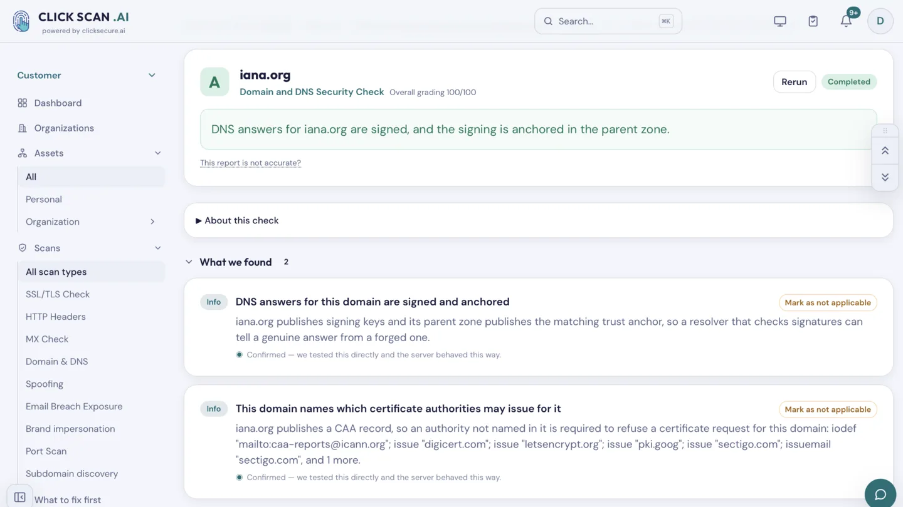Jump to top with double-up chevron

(885, 151)
